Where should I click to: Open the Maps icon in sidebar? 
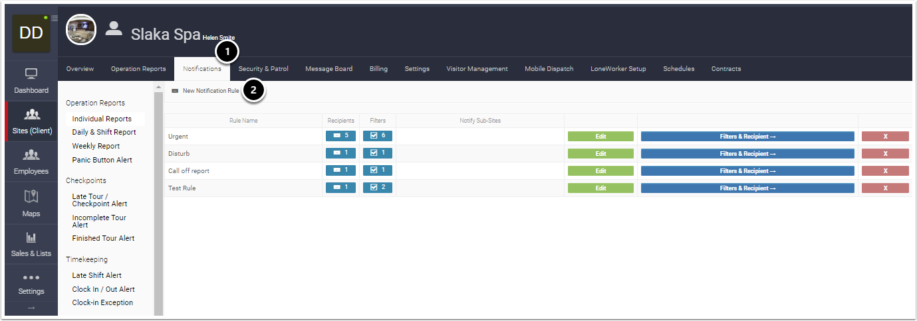(31, 196)
